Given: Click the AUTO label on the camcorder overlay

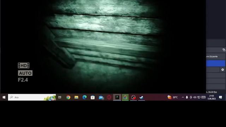Looking at the screenshot, I should 25,73.
